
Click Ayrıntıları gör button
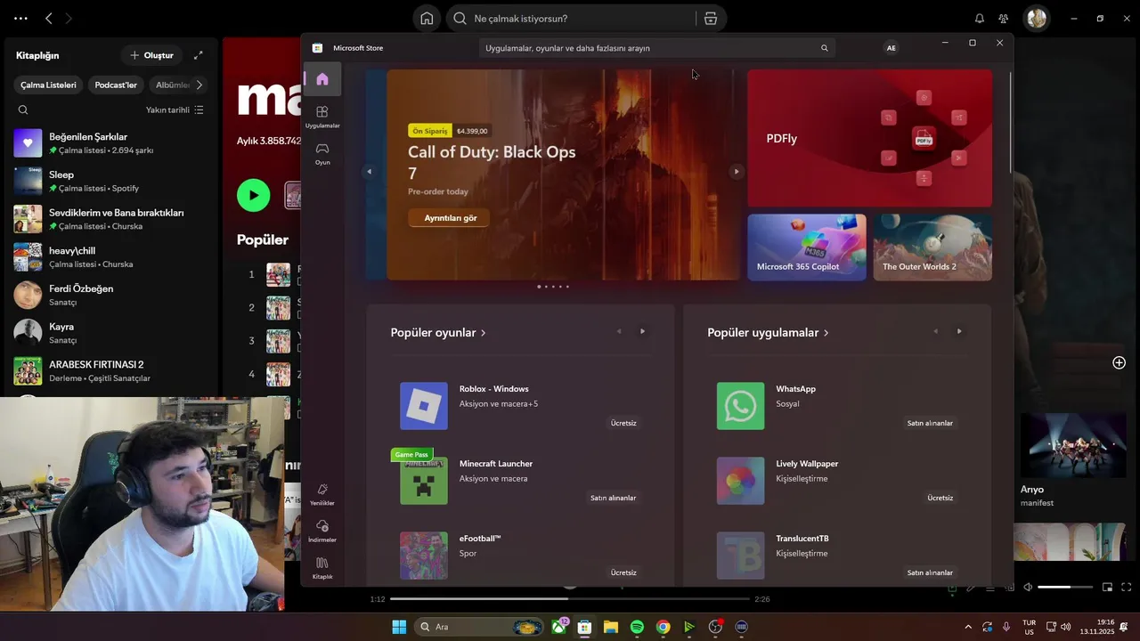pyautogui.click(x=450, y=218)
